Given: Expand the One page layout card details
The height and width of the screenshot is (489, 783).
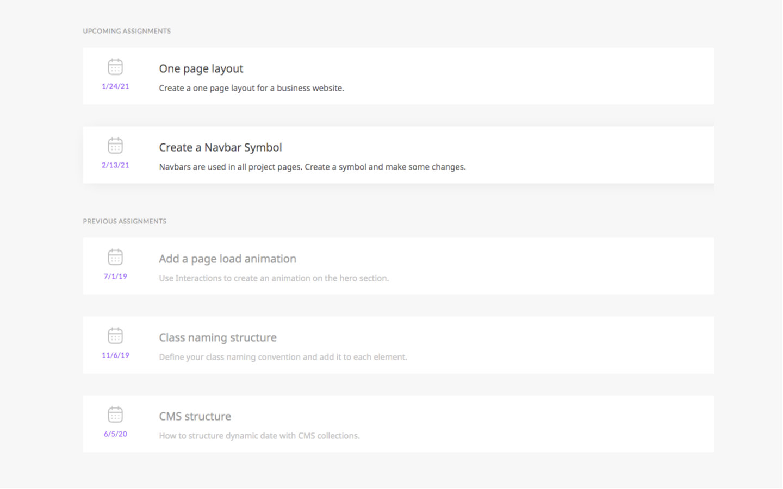Looking at the screenshot, I should (201, 68).
